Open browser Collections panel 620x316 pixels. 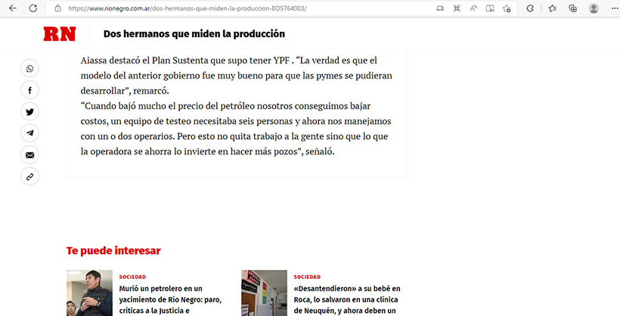coord(572,8)
